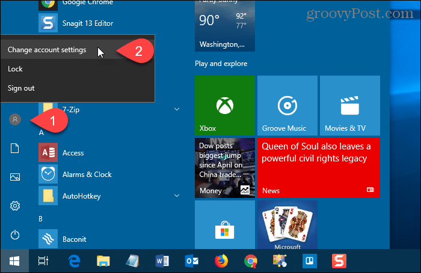421x273 pixels.
Task: Open Trello from the taskbar
Action: (x=310, y=261)
